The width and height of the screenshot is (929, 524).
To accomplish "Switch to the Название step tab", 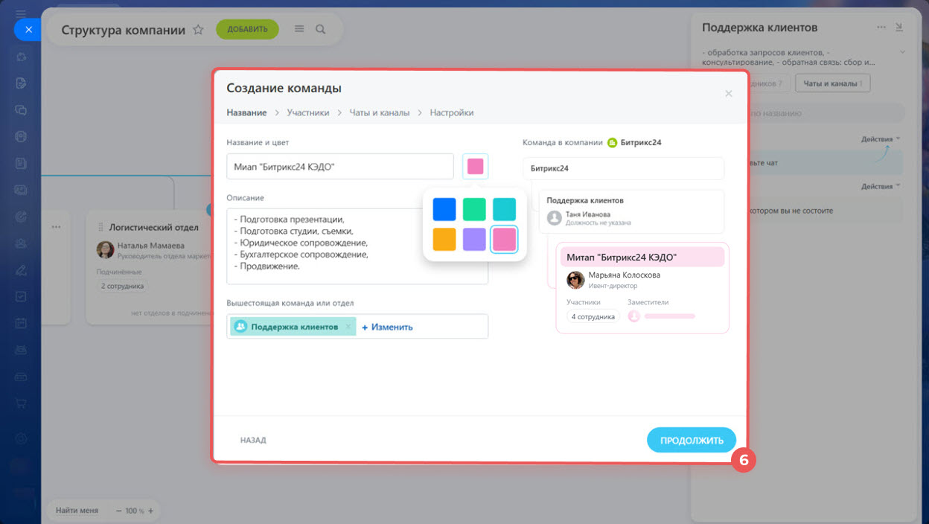I will point(246,113).
